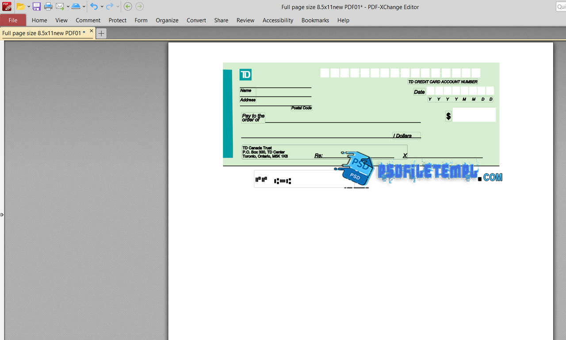Click the '/ Dollars' text on cheque
This screenshot has width=566, height=340.
pyautogui.click(x=402, y=136)
